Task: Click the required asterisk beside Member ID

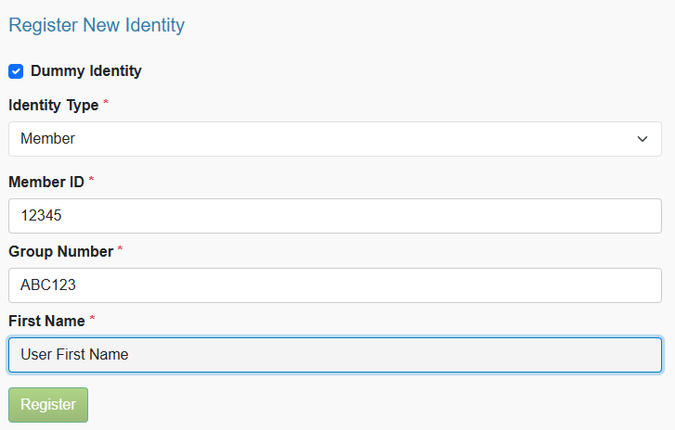Action: point(92,180)
